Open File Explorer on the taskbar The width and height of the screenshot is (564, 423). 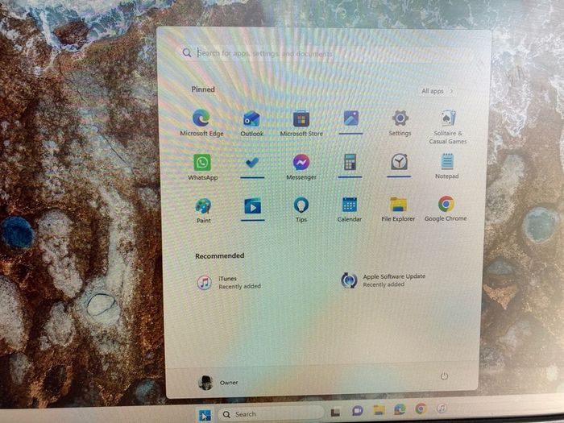coord(379,409)
